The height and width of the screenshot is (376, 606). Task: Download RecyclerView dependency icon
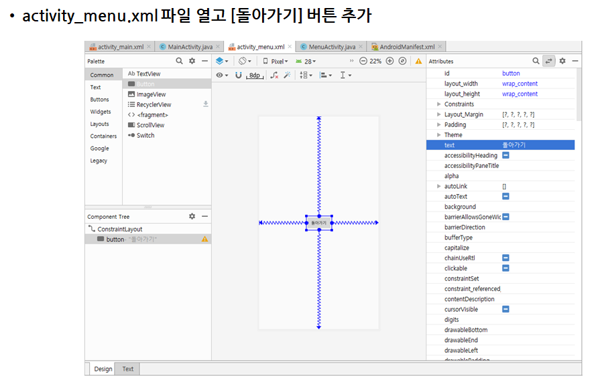point(206,104)
